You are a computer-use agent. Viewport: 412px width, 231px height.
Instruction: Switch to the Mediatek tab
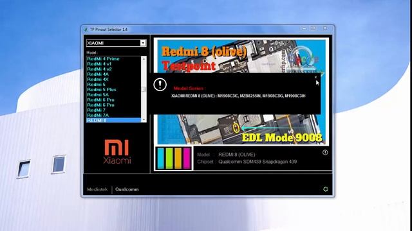(97, 189)
